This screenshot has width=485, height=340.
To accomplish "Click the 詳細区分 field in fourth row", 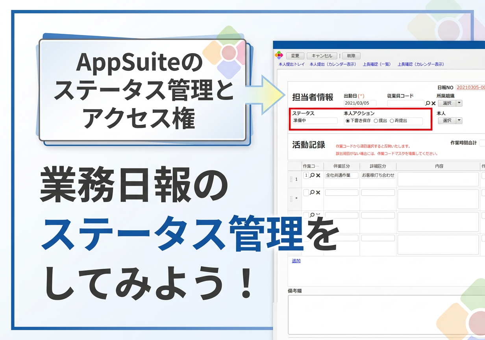I will click(x=378, y=238).
